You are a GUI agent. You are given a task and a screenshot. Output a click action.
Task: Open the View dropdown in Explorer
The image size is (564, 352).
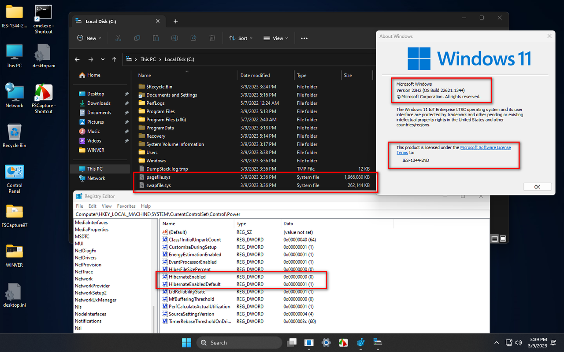pos(276,38)
